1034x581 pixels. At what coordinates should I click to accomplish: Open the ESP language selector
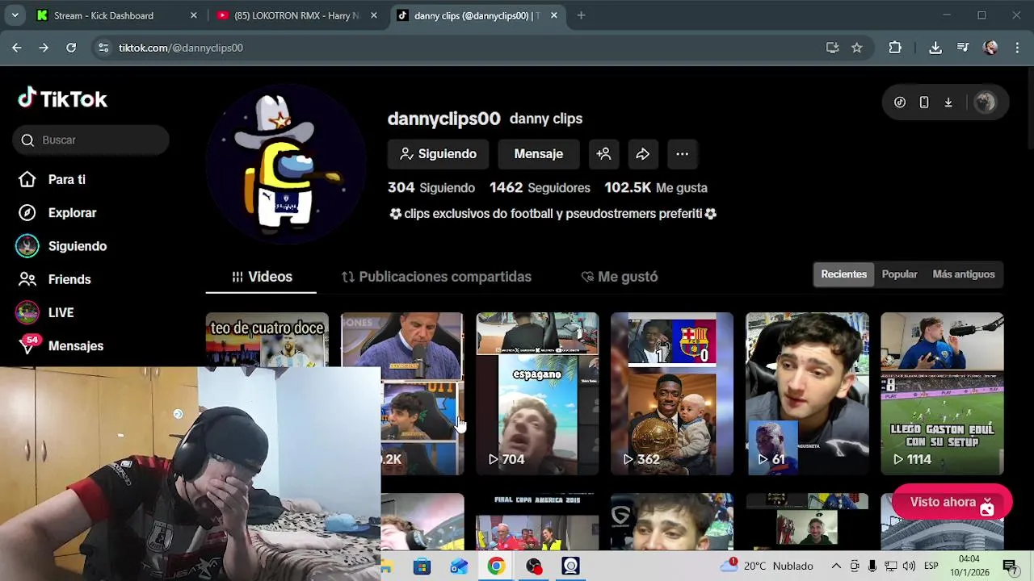click(931, 566)
